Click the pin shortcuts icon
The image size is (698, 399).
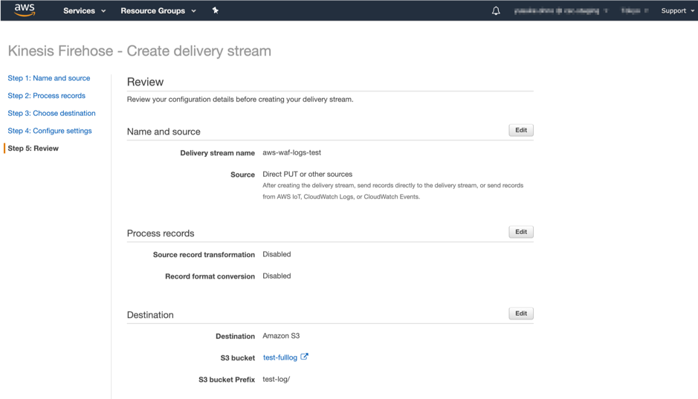pyautogui.click(x=216, y=10)
